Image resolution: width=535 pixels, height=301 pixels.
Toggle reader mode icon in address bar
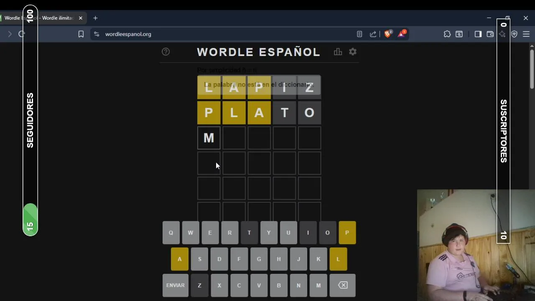pyautogui.click(x=359, y=34)
